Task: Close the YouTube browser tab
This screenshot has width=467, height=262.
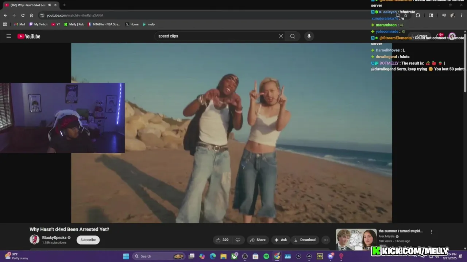Action: (x=56, y=5)
